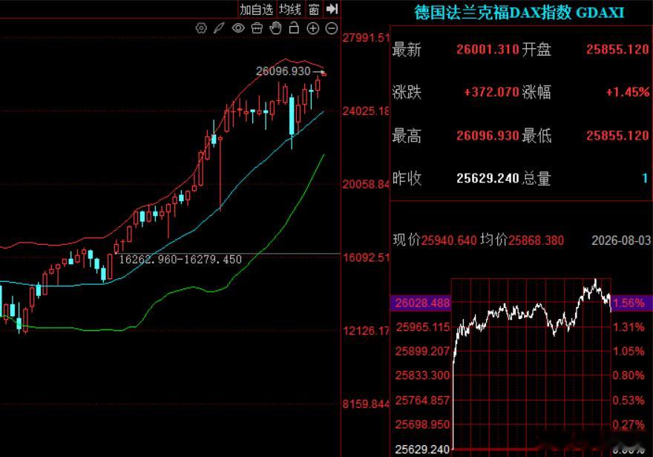Click the 26096.930 high annotation on chart
The height and width of the screenshot is (457, 653).
[x=283, y=71]
